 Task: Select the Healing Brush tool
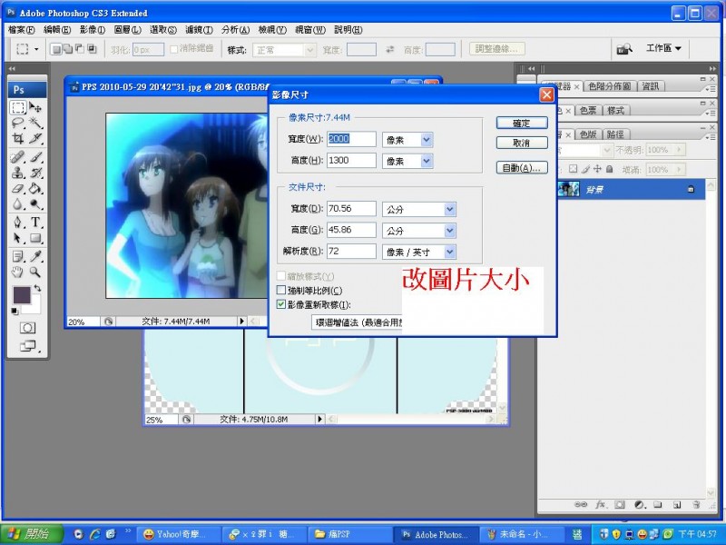[x=18, y=157]
